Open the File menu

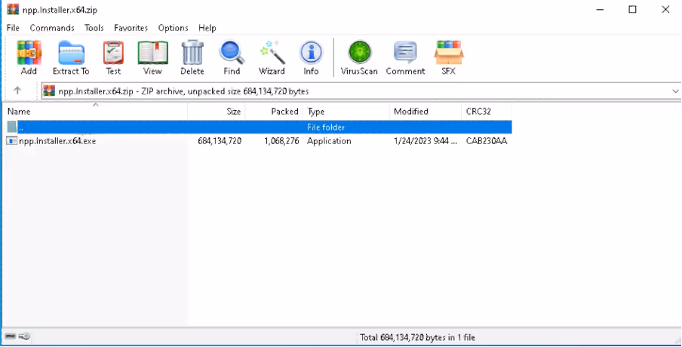(13, 28)
